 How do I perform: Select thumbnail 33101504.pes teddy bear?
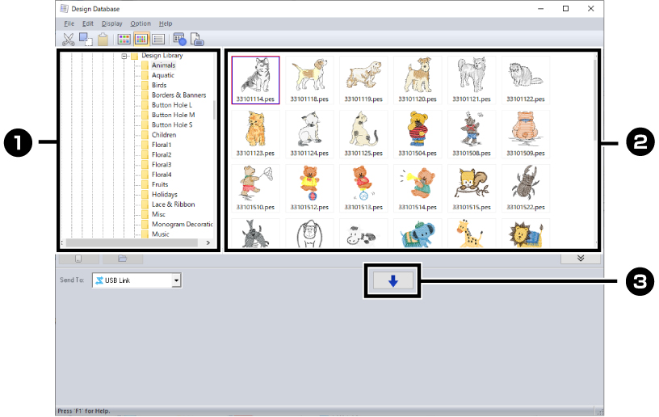[x=416, y=128]
